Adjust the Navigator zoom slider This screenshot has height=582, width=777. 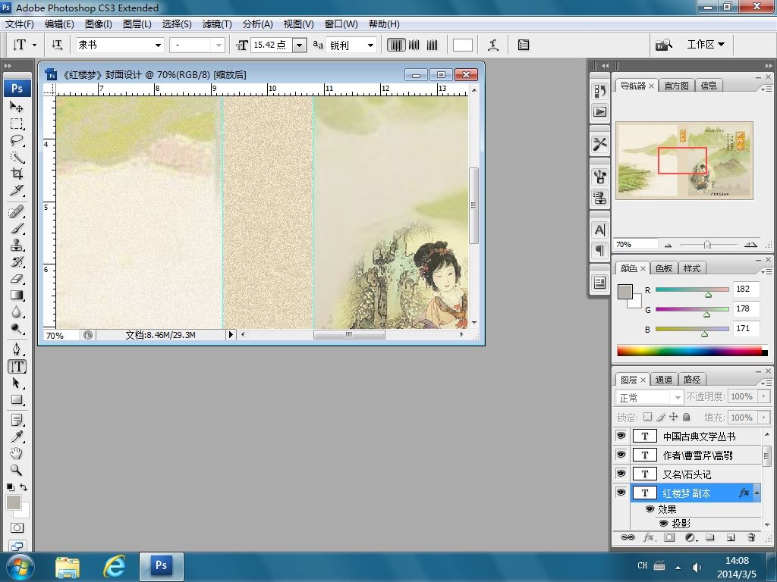[x=707, y=245]
